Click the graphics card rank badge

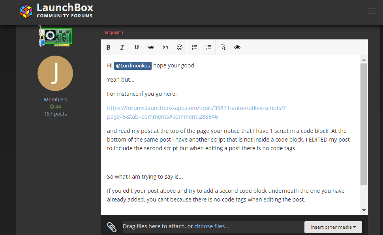55,37
